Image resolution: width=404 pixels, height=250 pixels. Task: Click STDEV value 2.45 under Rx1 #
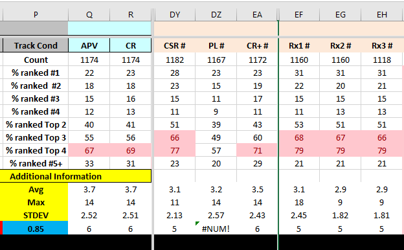point(299,215)
